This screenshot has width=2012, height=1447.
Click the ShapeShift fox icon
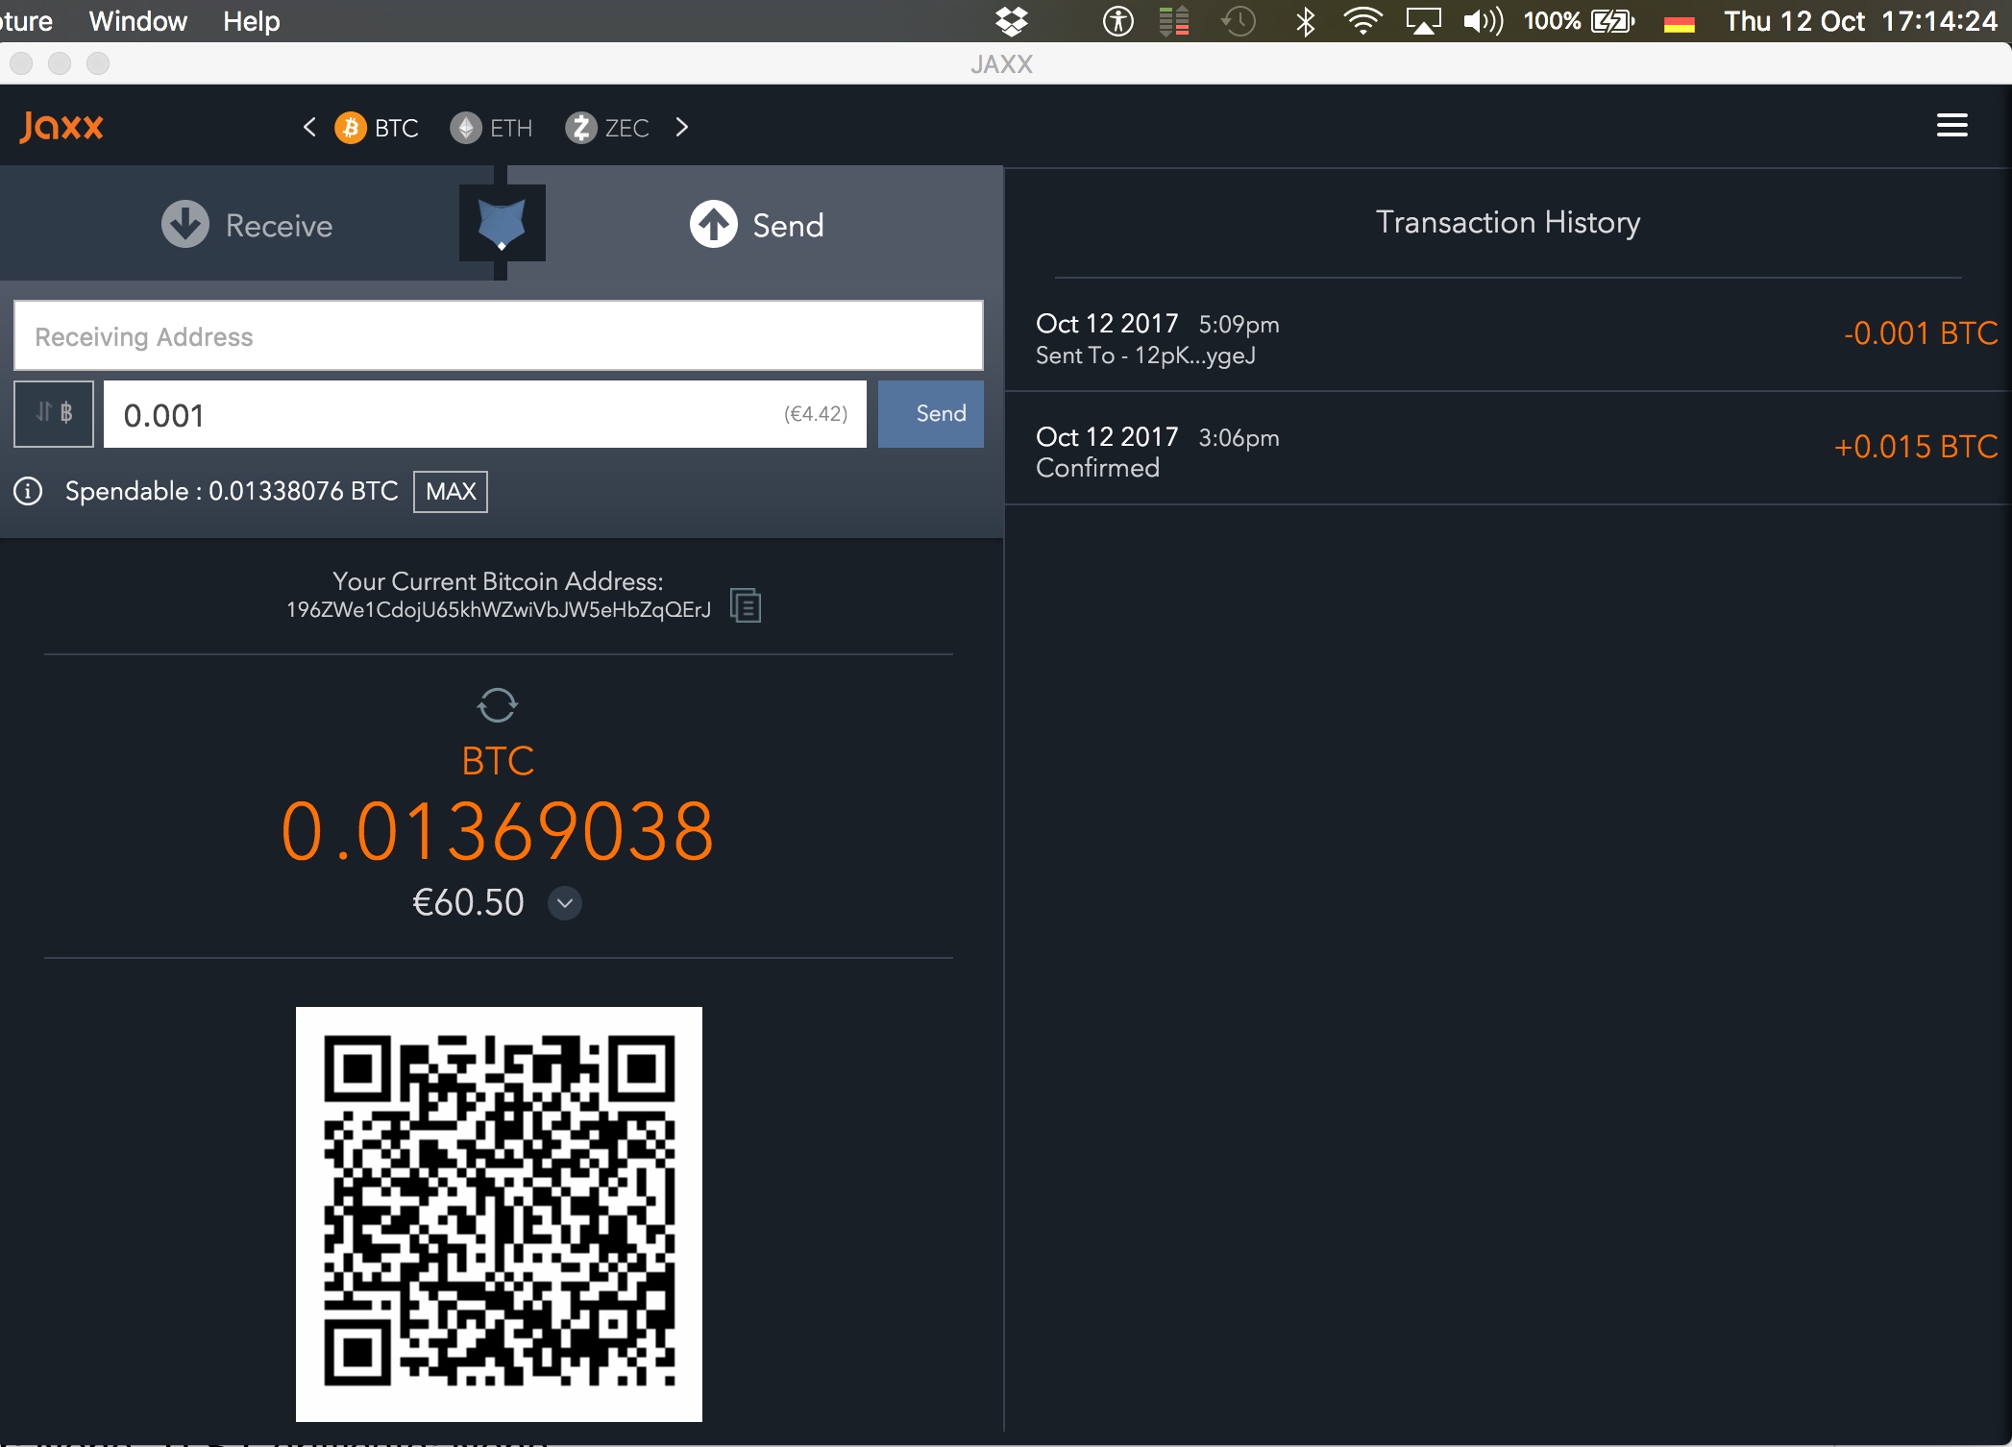pyautogui.click(x=502, y=224)
